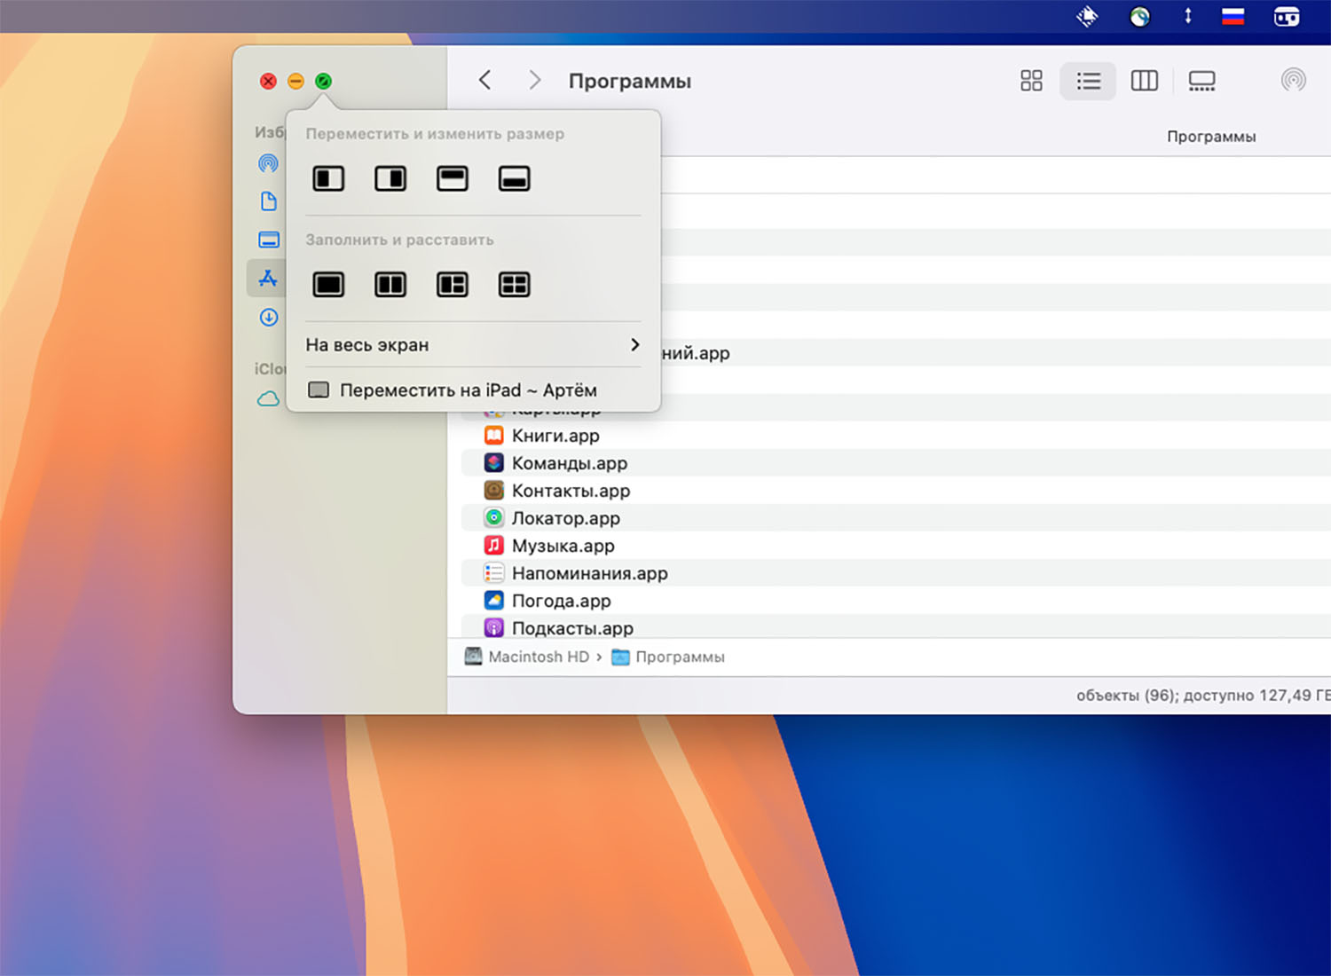Viewport: 1331px width, 976px height.
Task: Tile window to left half of screen
Action: point(328,179)
